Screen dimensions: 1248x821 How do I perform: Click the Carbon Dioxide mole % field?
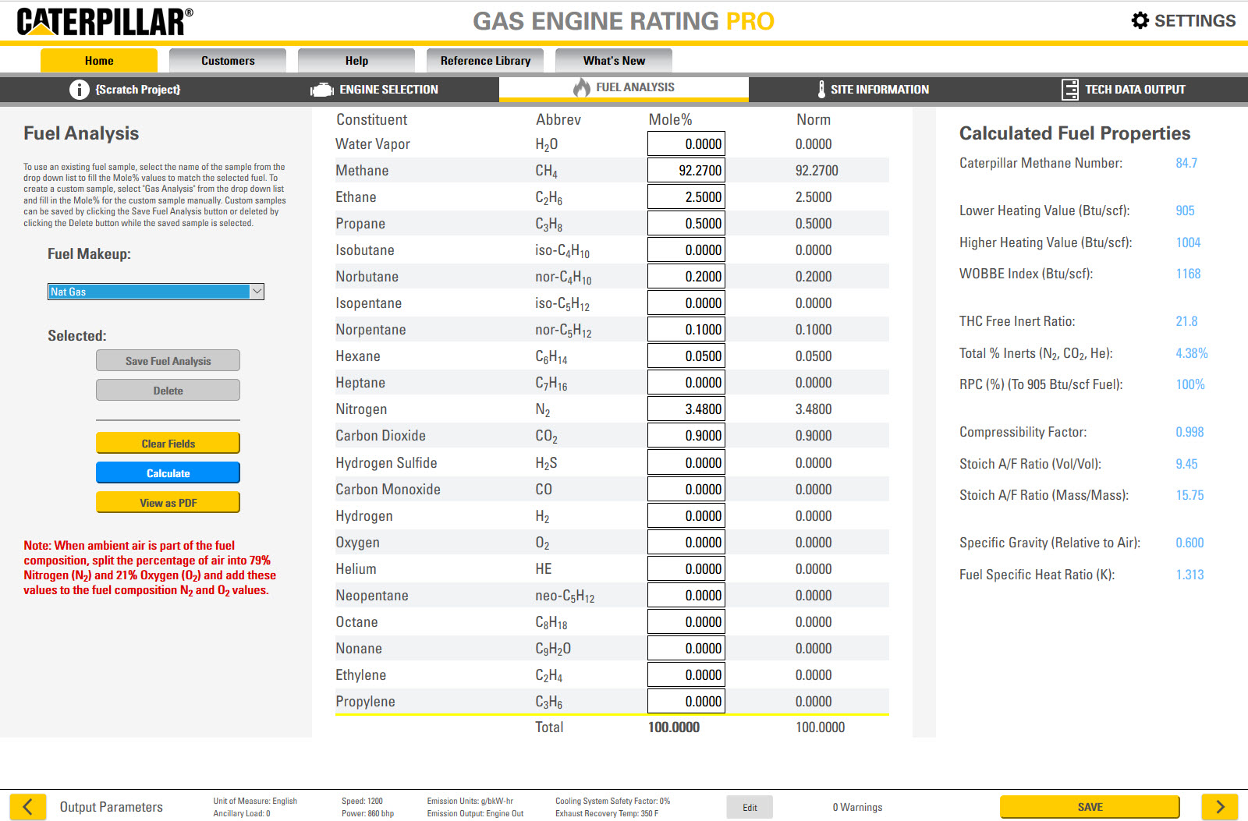[686, 436]
